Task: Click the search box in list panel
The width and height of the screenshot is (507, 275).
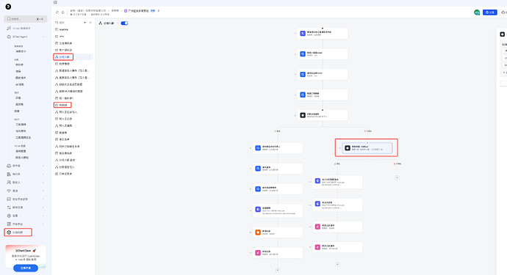Action: pyautogui.click(x=68, y=23)
